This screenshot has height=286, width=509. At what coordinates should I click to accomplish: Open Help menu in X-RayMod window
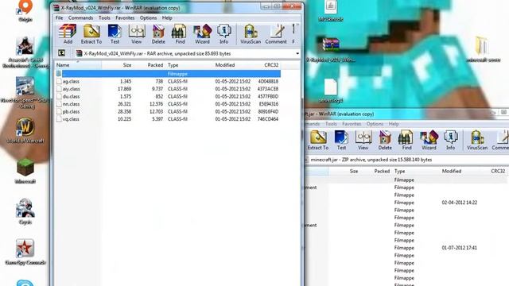(167, 17)
